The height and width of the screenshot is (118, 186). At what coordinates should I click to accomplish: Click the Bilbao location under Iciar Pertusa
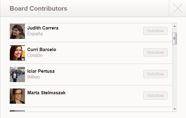pyautogui.click(x=33, y=77)
